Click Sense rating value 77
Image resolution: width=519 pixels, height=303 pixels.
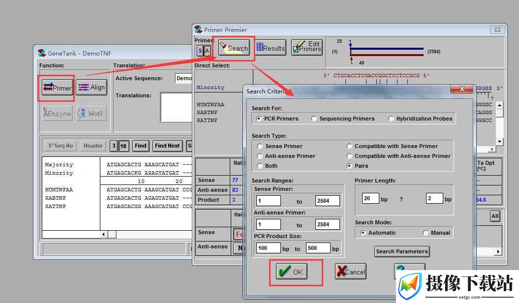[x=235, y=180]
